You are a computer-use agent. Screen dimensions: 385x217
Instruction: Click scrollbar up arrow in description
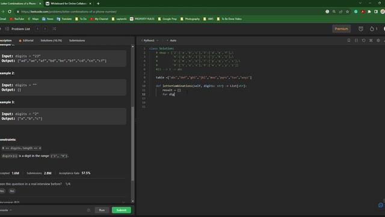(x=132, y=46)
